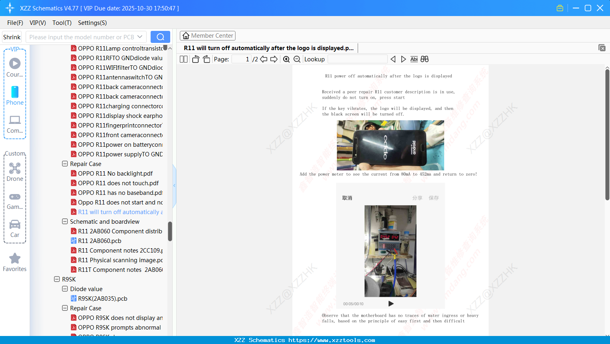This screenshot has height=344, width=610.
Task: Rotate the page clockwise
Action: coord(206,59)
